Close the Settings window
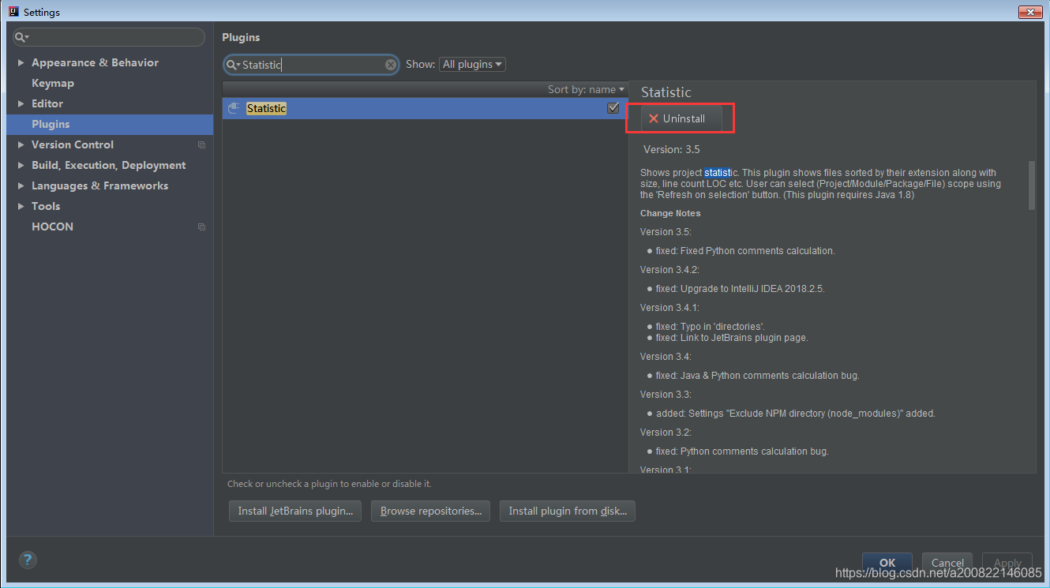This screenshot has width=1050, height=588. coord(1031,11)
